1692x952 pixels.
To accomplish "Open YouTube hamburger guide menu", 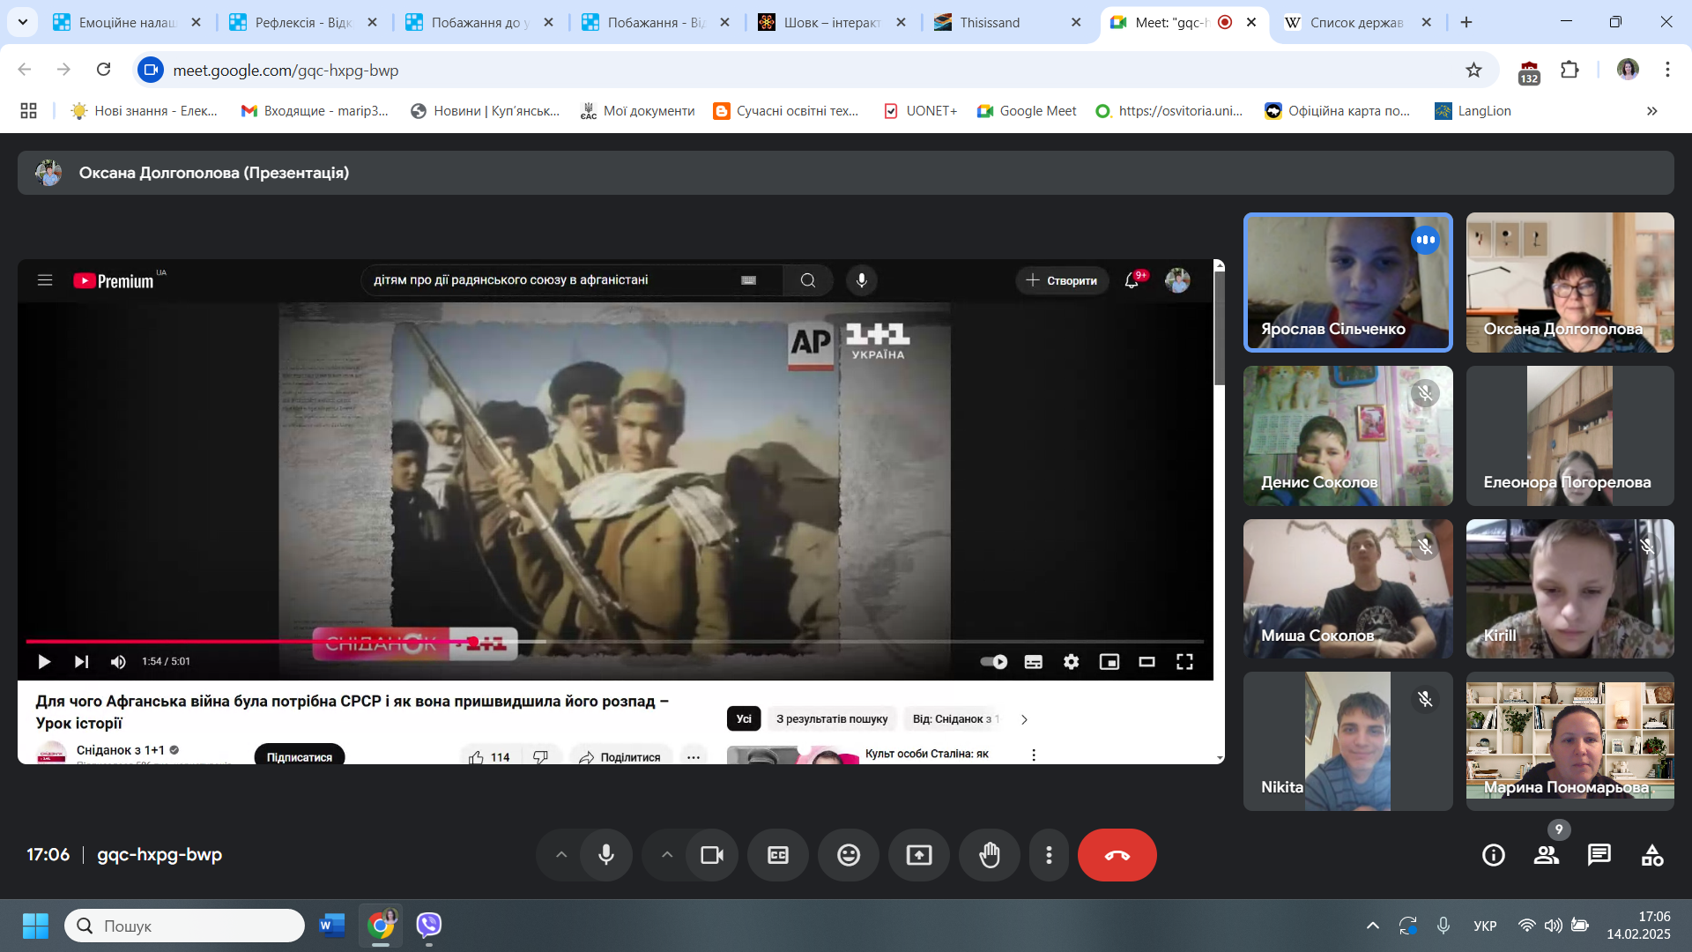I will click(45, 280).
